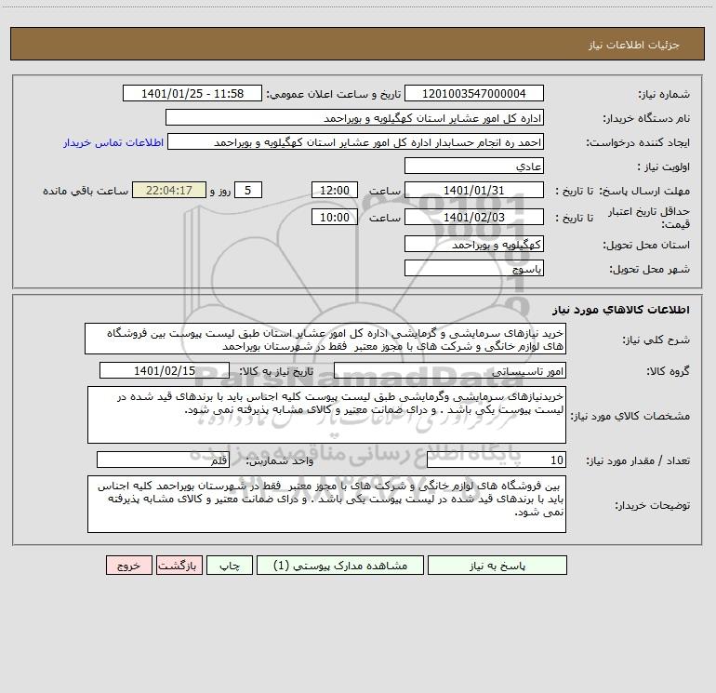Screen dimensions: 716x693
Task: Click the اولویت نیاز label
Action: coord(663,167)
